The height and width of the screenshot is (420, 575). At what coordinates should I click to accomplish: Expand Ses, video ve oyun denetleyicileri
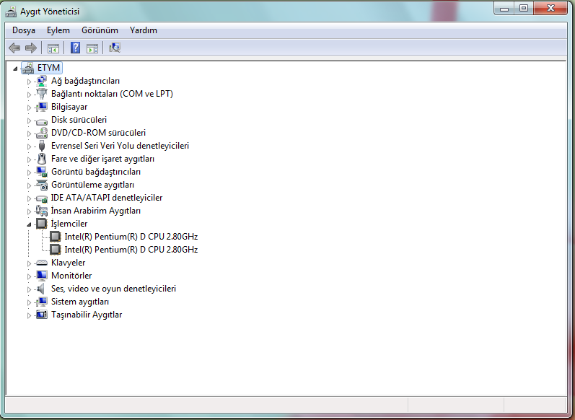pyautogui.click(x=29, y=289)
